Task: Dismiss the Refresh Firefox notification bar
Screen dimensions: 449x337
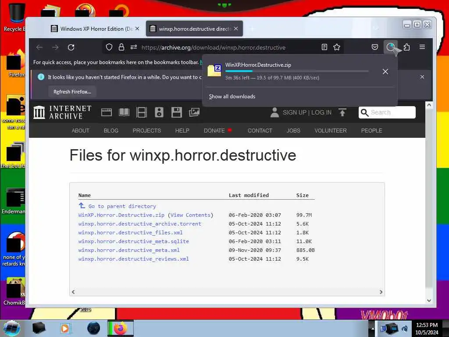Action: (422, 77)
